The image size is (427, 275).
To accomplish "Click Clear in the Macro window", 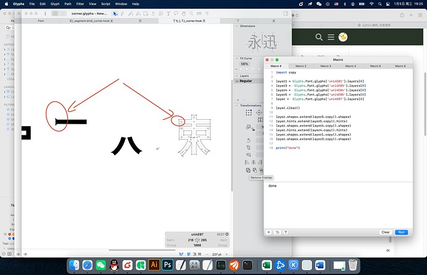I will click(x=386, y=232).
